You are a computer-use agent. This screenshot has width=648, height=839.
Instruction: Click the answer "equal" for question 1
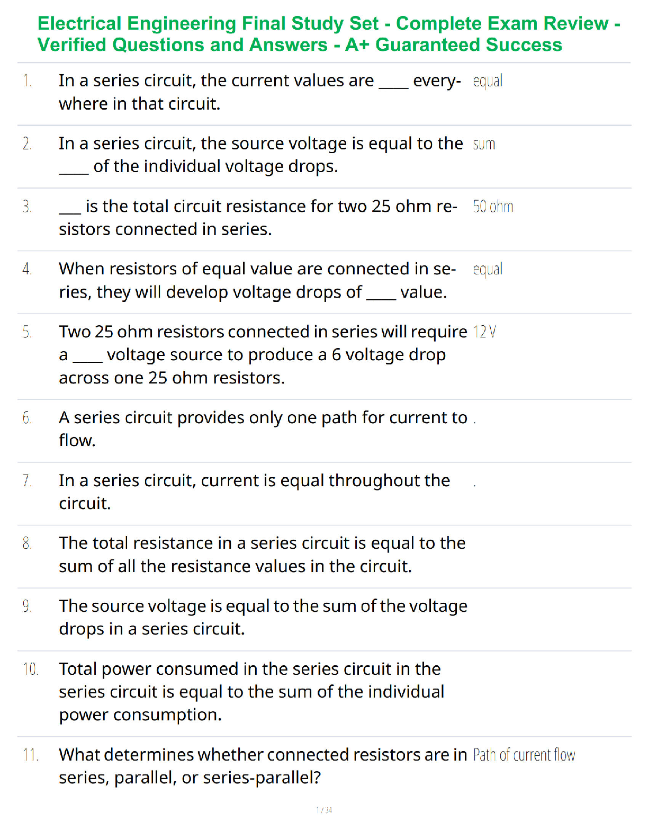[x=488, y=82]
